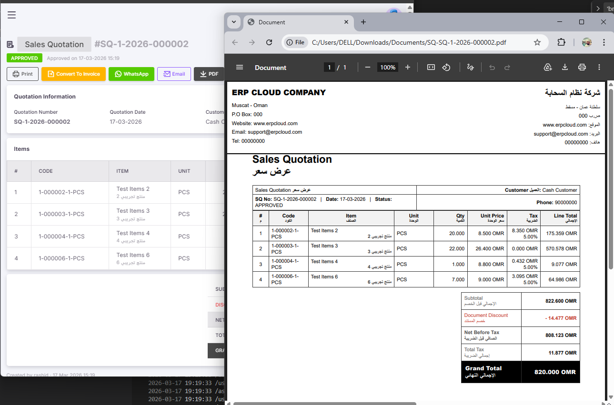Open the hamburger menu in ERP app
This screenshot has height=405, width=614.
[12, 15]
